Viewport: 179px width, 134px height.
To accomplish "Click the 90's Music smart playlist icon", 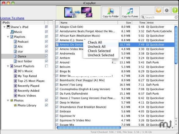I will pos(15,71).
